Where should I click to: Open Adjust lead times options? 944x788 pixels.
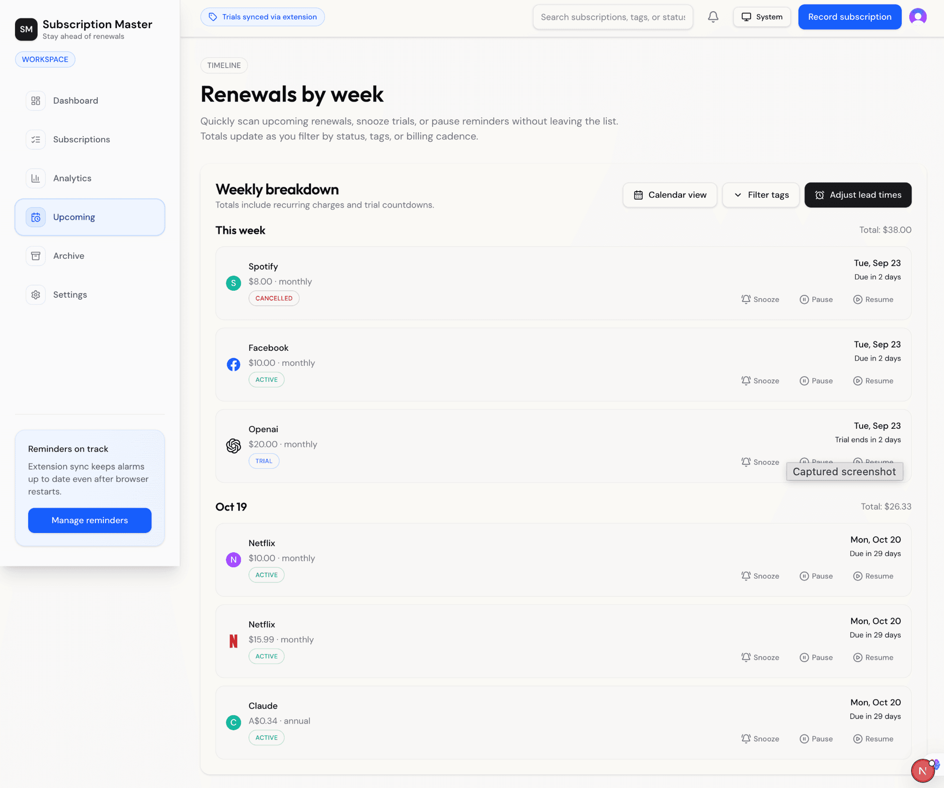pyautogui.click(x=858, y=195)
